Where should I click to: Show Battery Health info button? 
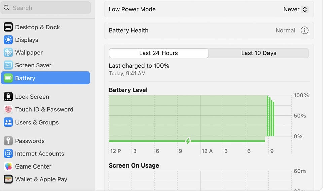tap(304, 30)
